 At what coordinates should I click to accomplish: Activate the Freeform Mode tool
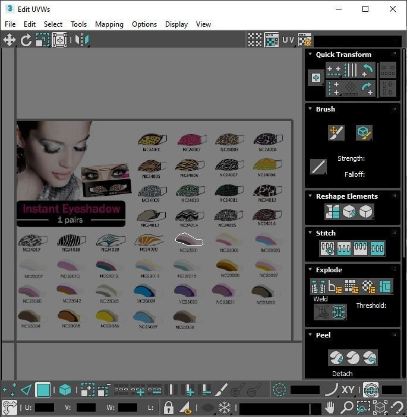59,40
